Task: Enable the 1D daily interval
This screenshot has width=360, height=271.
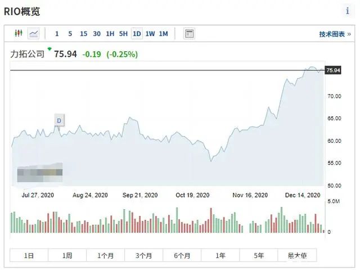Action: (x=137, y=34)
